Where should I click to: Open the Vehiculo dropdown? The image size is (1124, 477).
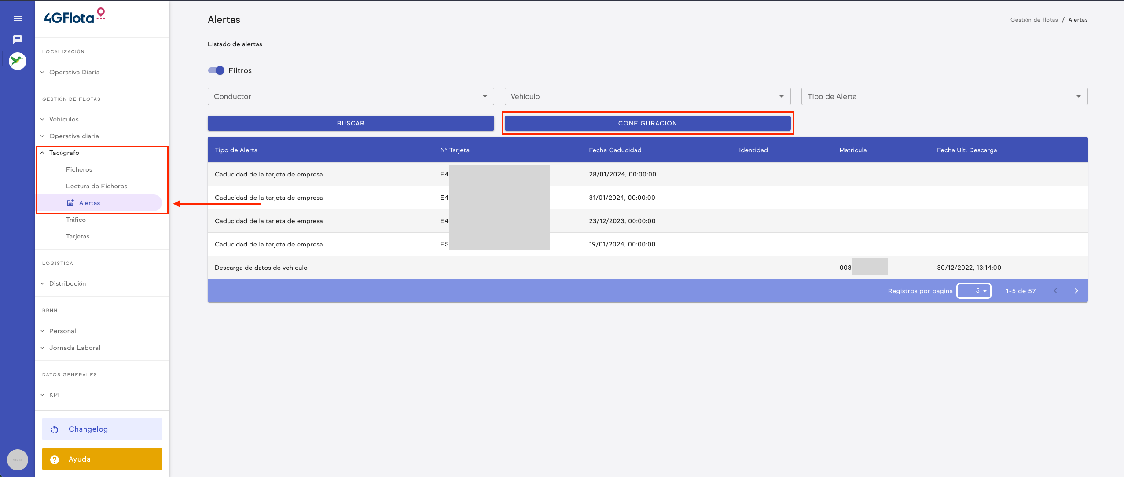click(647, 96)
